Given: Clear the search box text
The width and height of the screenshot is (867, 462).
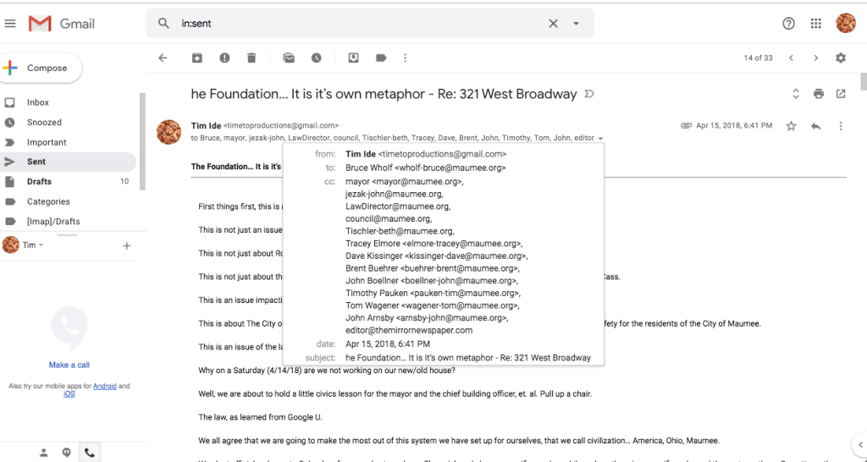Looking at the screenshot, I should [553, 24].
